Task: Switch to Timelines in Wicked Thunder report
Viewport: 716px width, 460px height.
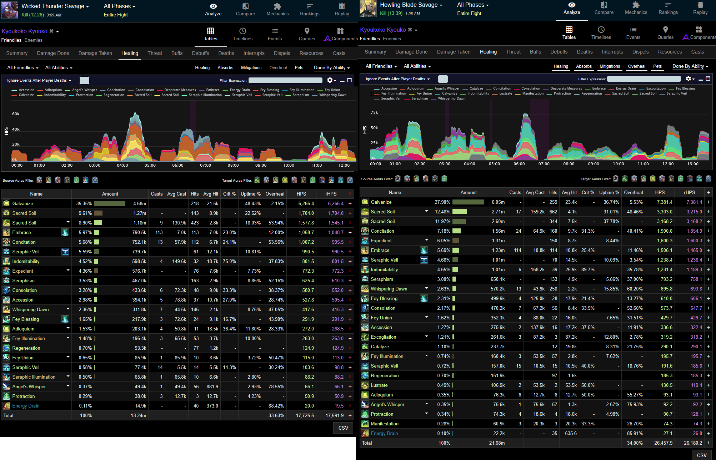Action: tap(243, 34)
